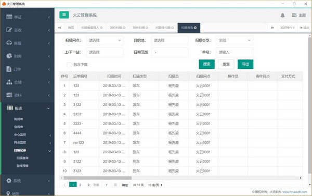Open the 扫描类型 dropdown showing 全部
Image resolution: width=312 pixels, height=196 pixels.
pyautogui.click(x=235, y=41)
